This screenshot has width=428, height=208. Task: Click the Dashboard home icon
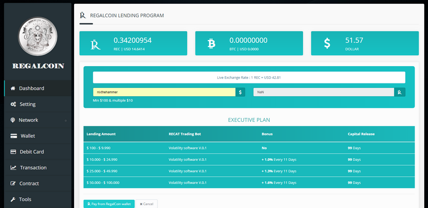click(x=13, y=88)
